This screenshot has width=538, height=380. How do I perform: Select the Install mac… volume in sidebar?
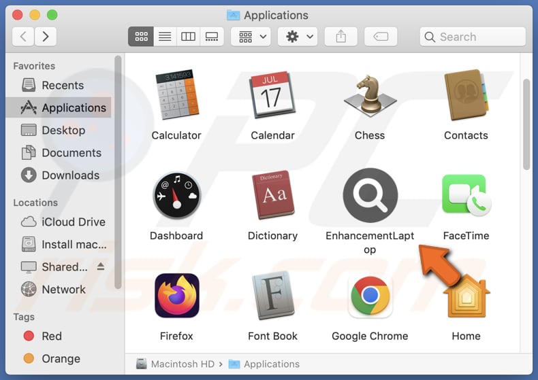coord(59,245)
